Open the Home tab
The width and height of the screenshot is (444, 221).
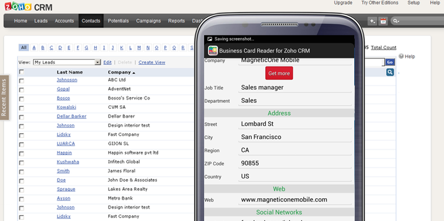point(21,21)
